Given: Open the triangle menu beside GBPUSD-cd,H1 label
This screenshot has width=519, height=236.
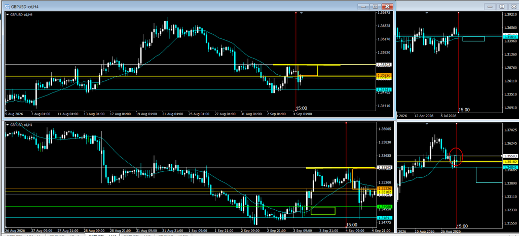Looking at the screenshot, I should pyautogui.click(x=8, y=125).
